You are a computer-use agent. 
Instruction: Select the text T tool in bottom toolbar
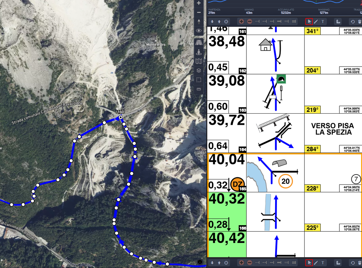click(323, 263)
